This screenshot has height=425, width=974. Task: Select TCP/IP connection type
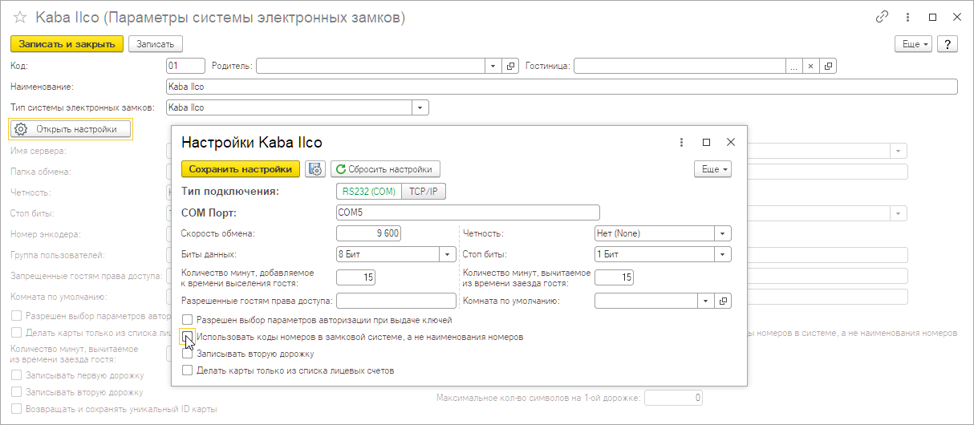coord(424,191)
